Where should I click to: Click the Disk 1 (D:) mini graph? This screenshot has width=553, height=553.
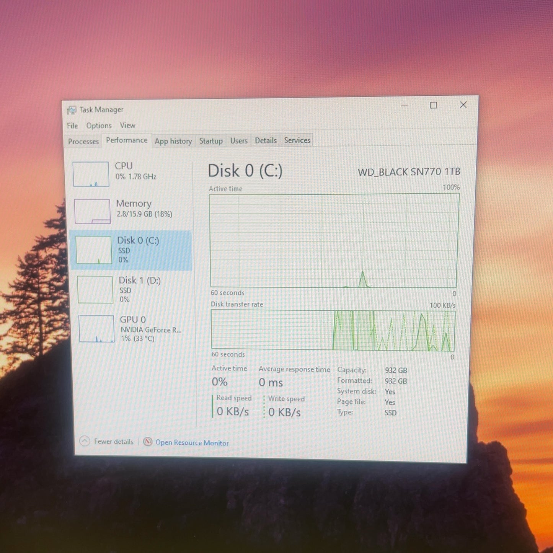(x=95, y=290)
